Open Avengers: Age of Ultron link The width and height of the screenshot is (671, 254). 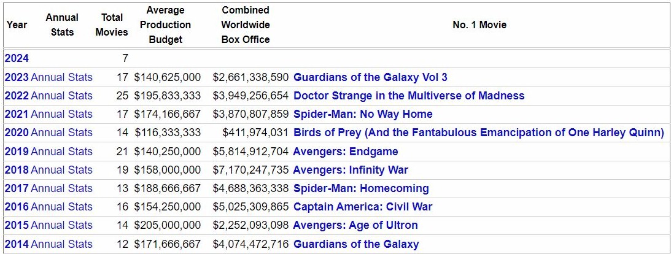pos(355,225)
